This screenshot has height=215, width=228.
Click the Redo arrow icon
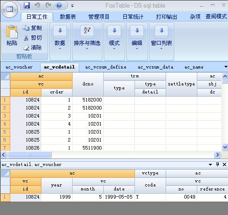pyautogui.click(x=48, y=5)
